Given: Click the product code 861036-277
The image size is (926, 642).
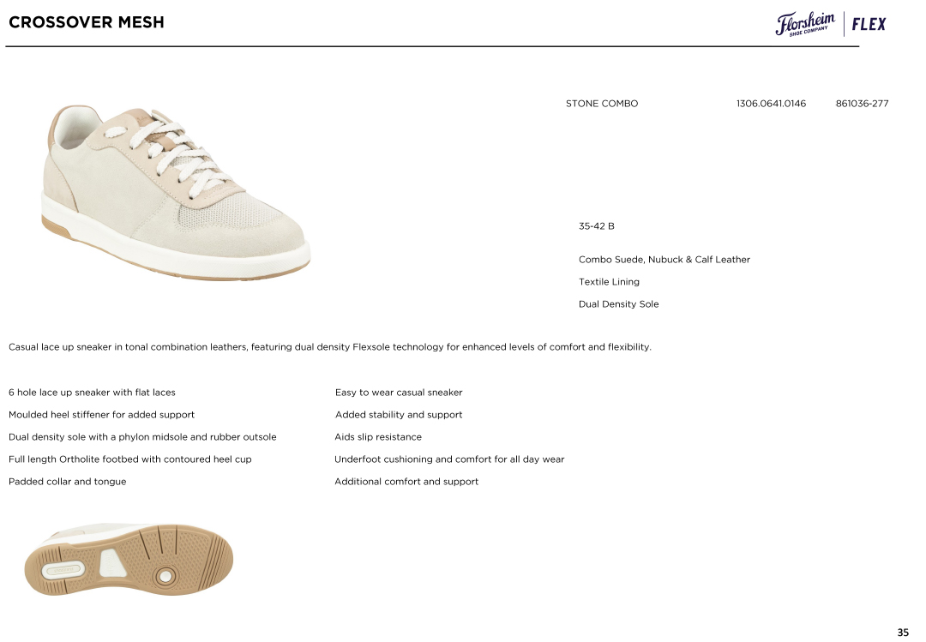Looking at the screenshot, I should [x=862, y=104].
